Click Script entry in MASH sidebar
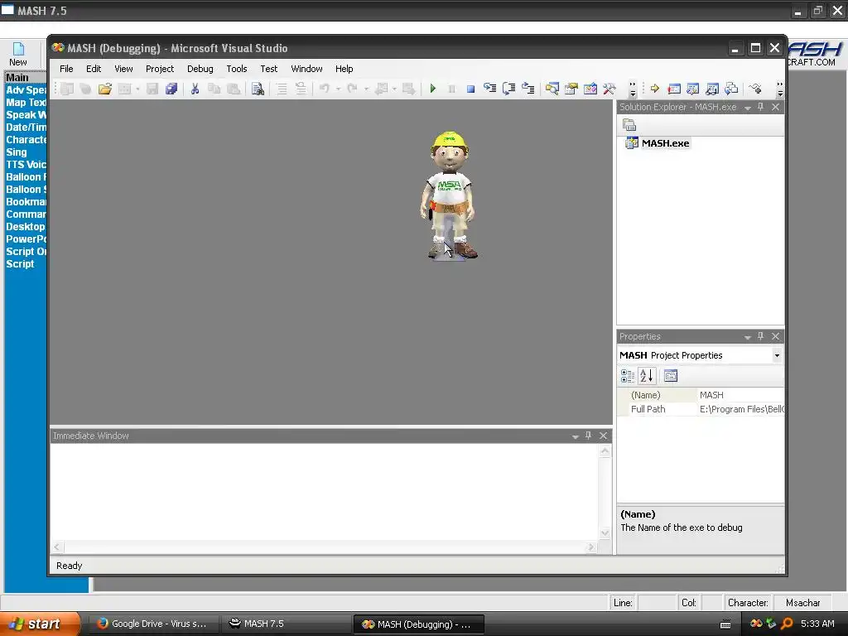This screenshot has height=636, width=848. [20, 264]
